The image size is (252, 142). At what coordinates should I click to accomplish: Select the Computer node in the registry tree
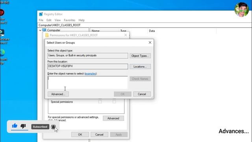pos(54,30)
